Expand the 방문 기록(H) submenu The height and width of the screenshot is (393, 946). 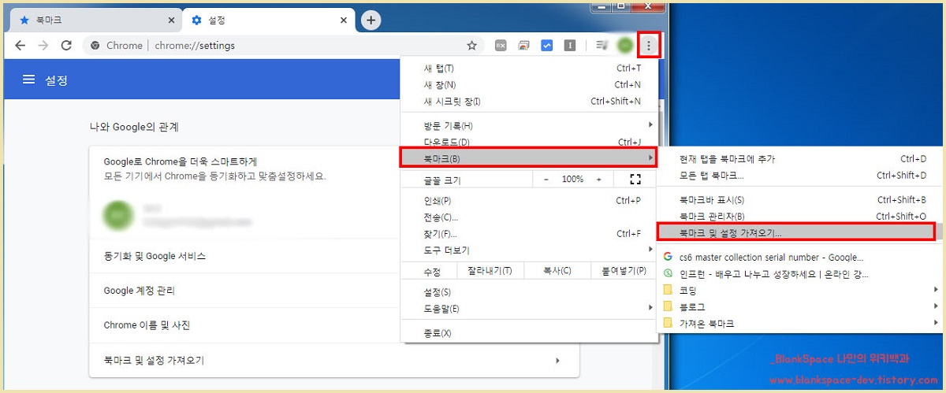click(529, 126)
